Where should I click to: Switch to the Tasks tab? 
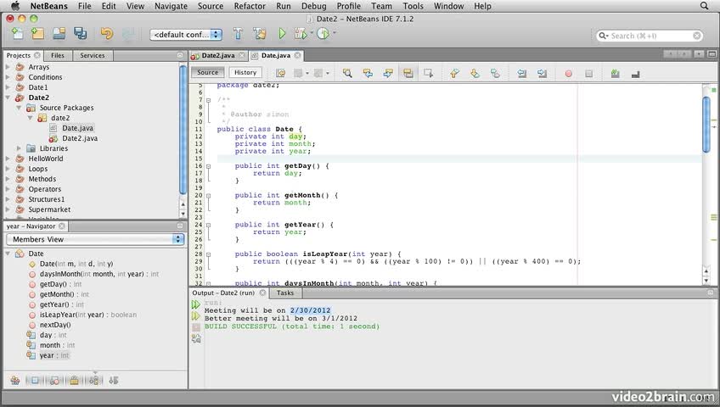click(x=284, y=293)
